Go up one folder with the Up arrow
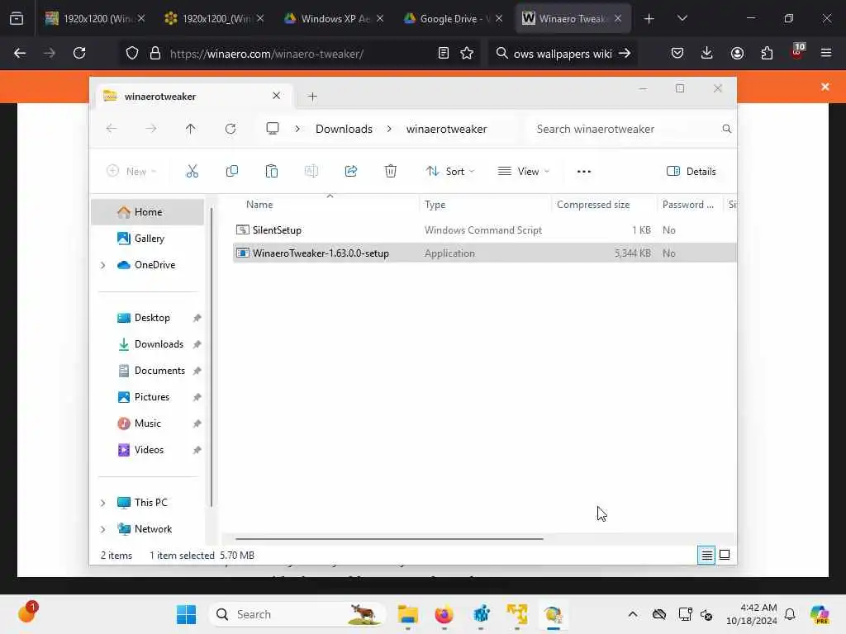This screenshot has width=846, height=634. 191,129
